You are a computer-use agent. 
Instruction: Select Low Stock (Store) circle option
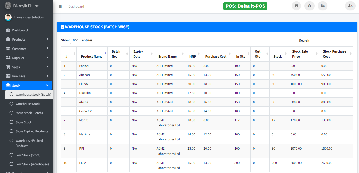click(x=11, y=155)
